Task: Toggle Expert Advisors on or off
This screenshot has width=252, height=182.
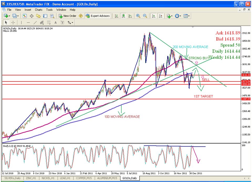Action: [98, 16]
